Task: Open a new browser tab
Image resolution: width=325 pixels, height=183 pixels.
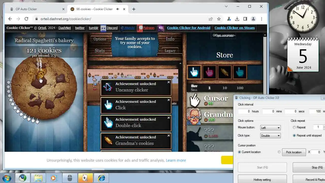Action: point(134,9)
